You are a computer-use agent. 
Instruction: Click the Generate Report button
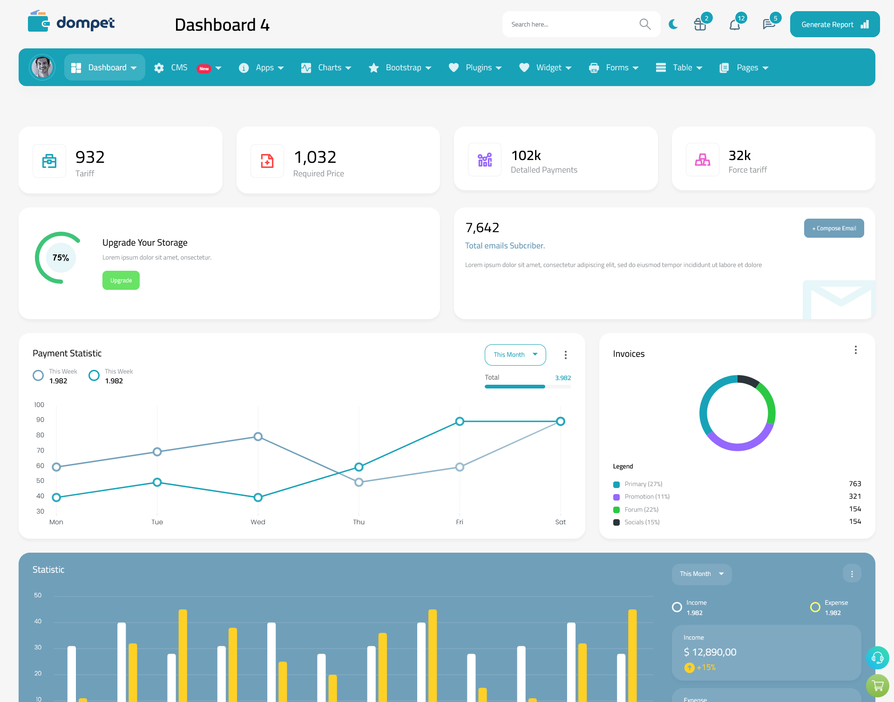(834, 24)
